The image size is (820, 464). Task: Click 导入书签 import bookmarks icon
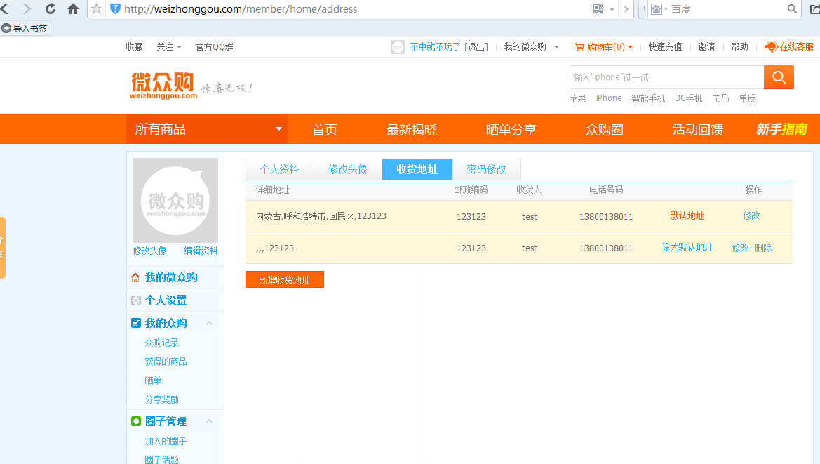tap(6, 28)
